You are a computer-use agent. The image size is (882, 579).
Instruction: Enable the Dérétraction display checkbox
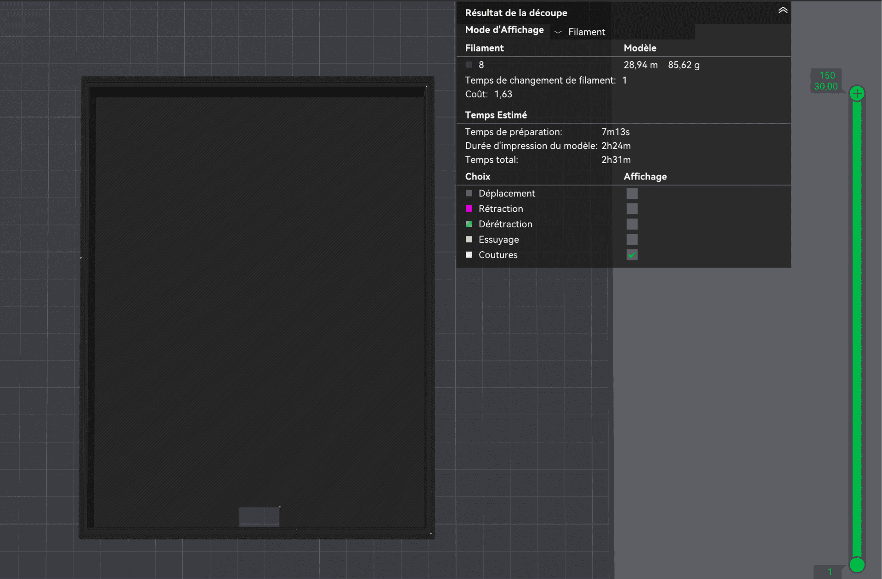(x=632, y=224)
